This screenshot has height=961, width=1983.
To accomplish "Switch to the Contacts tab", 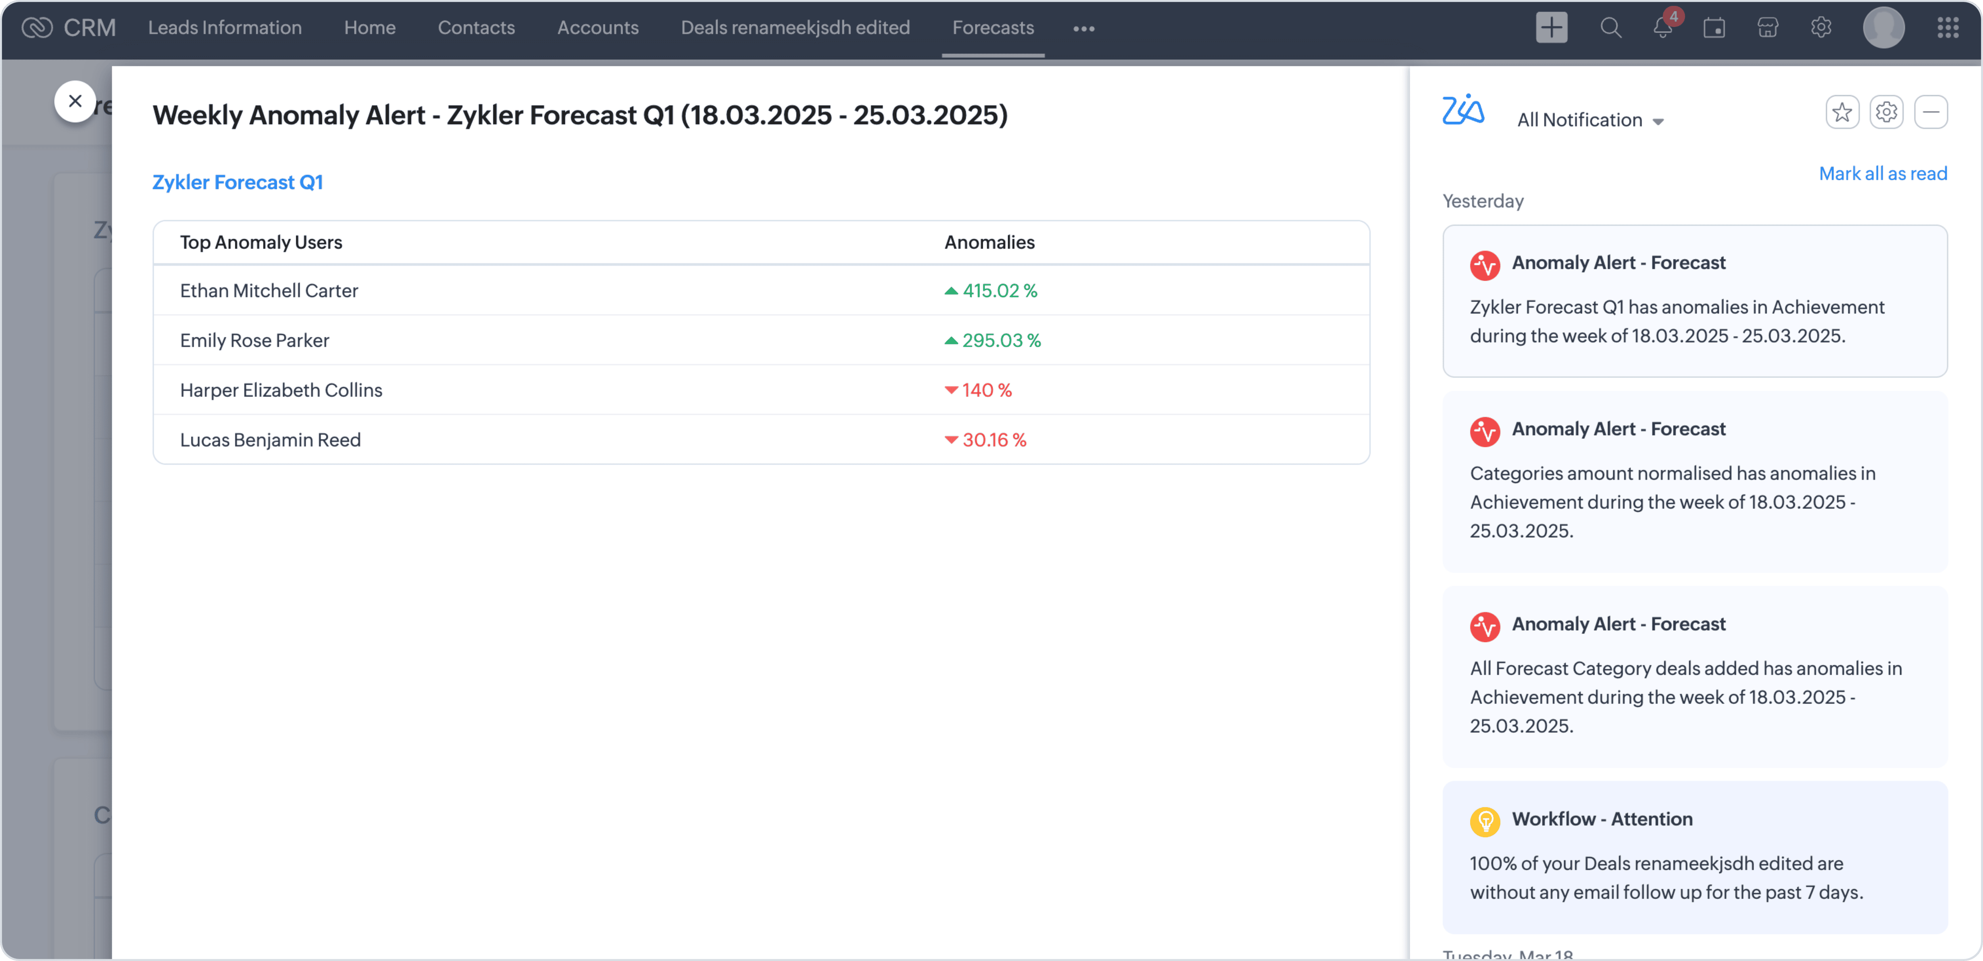I will pyautogui.click(x=476, y=28).
